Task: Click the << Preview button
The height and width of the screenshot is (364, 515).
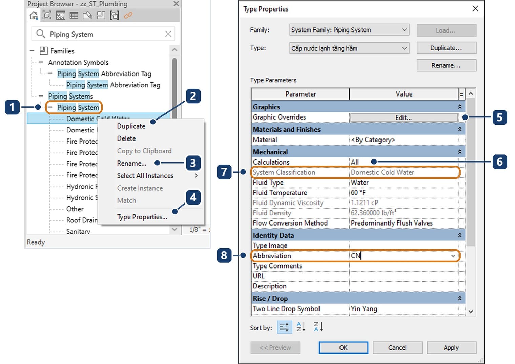Action: pyautogui.click(x=275, y=348)
